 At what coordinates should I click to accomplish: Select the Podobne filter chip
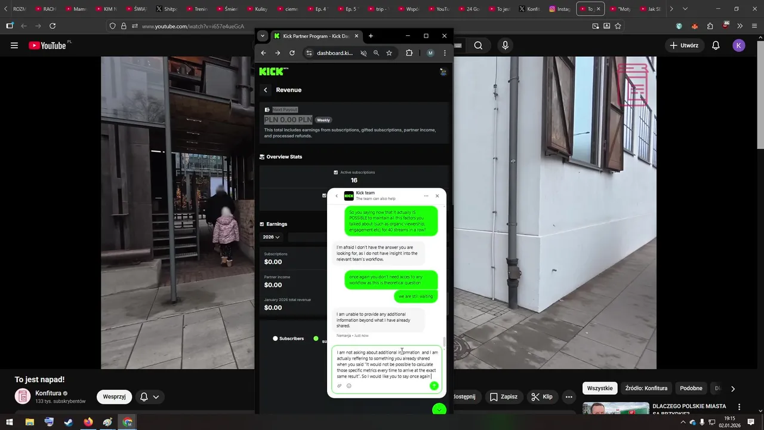click(x=691, y=388)
